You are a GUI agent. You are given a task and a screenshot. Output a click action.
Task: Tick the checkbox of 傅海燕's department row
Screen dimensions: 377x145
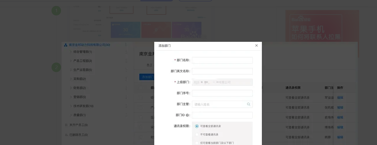(x=141, y=127)
